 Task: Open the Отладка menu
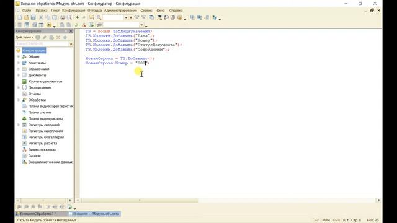click(x=94, y=11)
